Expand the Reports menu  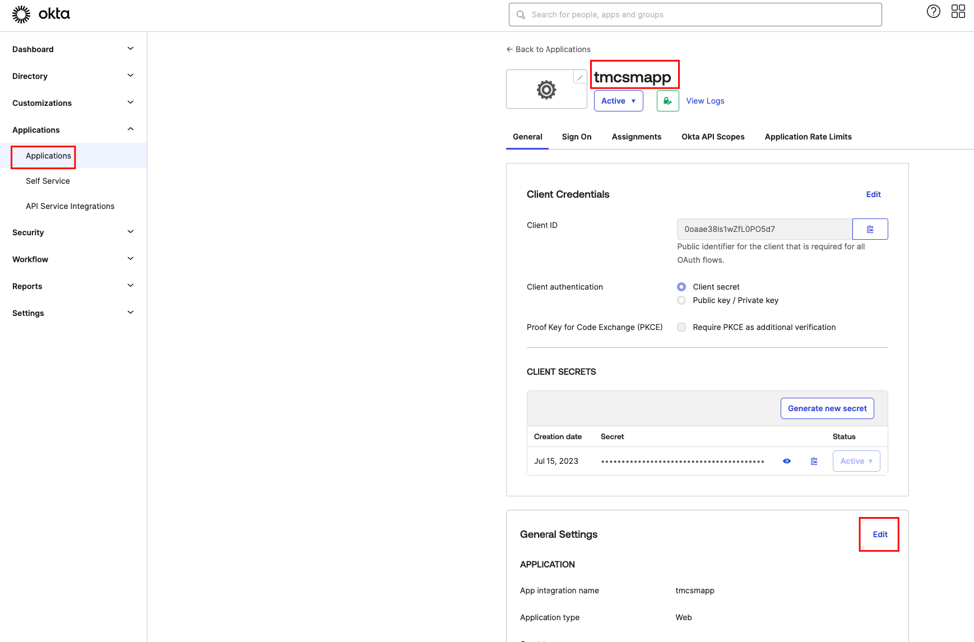[73, 286]
